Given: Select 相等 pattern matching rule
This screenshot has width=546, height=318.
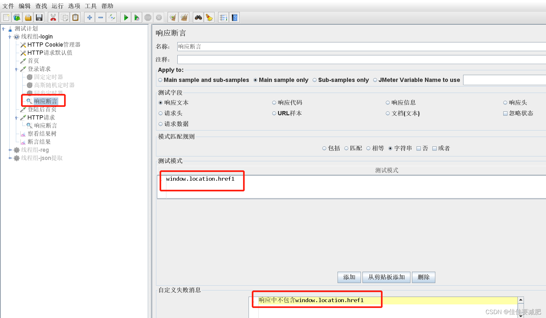Looking at the screenshot, I should point(375,148).
